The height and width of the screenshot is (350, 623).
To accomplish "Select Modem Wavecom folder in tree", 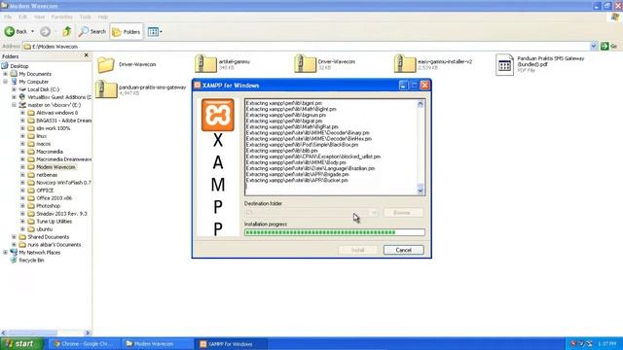I will tap(55, 167).
